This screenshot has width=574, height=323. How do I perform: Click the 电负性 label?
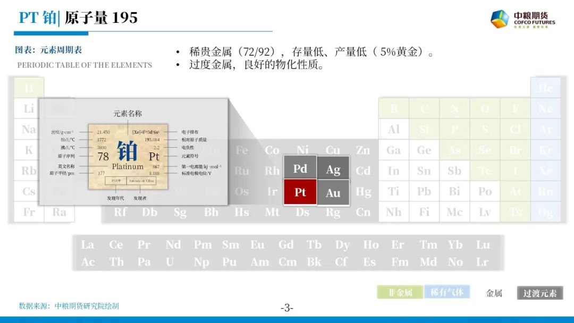pyautogui.click(x=188, y=147)
